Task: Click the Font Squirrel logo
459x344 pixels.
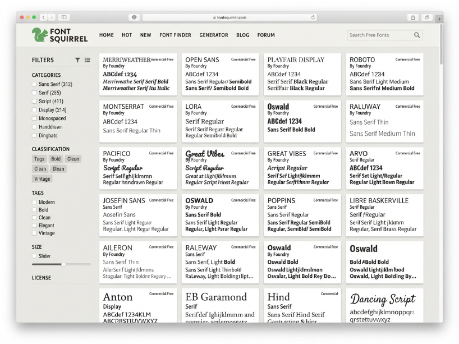Action: point(59,35)
